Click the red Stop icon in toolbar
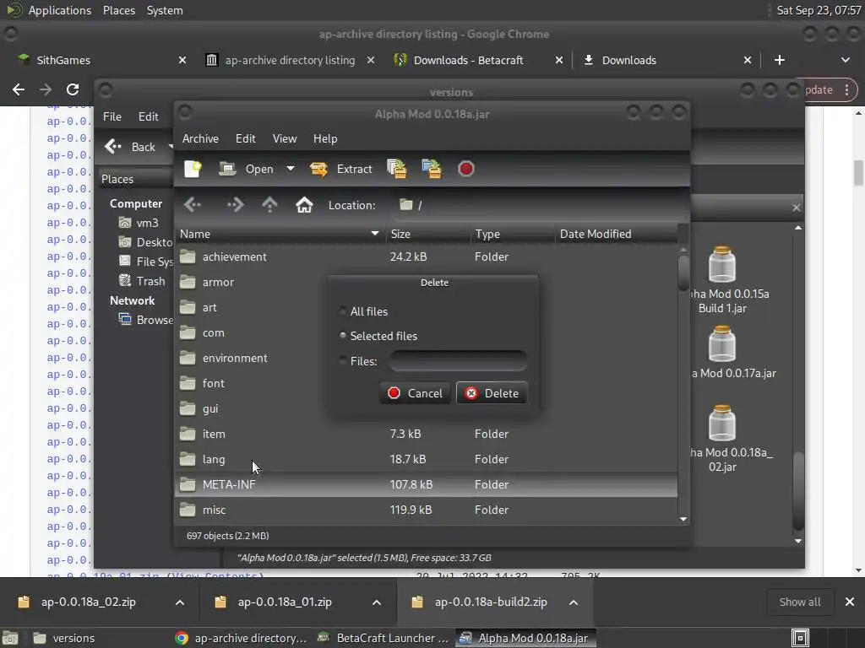This screenshot has width=865, height=648. (466, 169)
